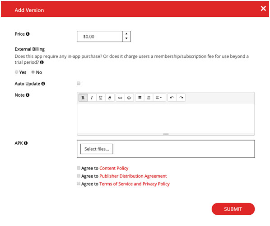Click the Price input field

pos(100,36)
